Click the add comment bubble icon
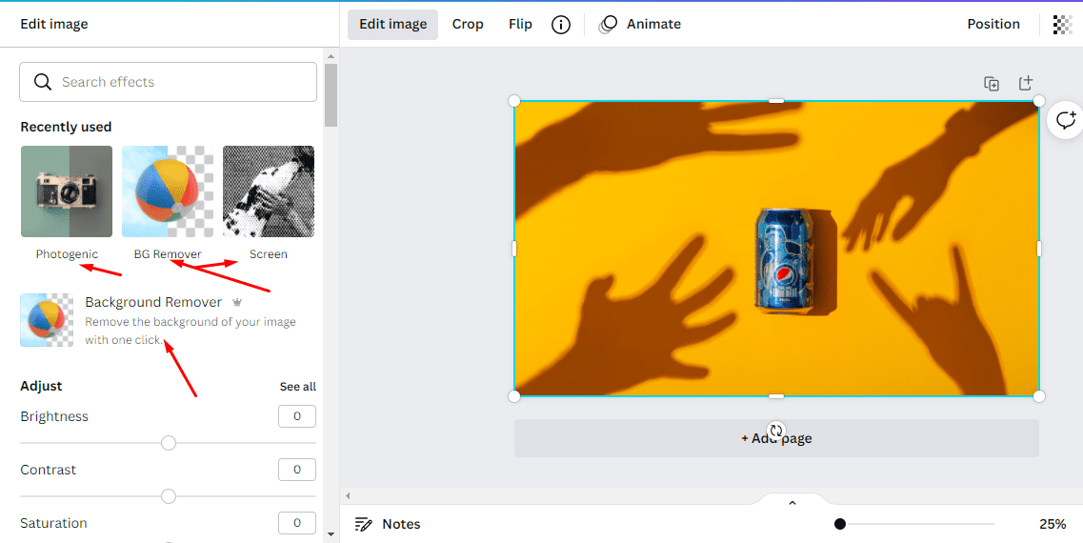 1066,120
